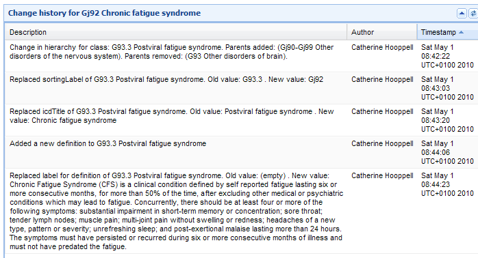The height and width of the screenshot is (258, 478).
Task: Sort by the Description column
Action: pos(175,32)
